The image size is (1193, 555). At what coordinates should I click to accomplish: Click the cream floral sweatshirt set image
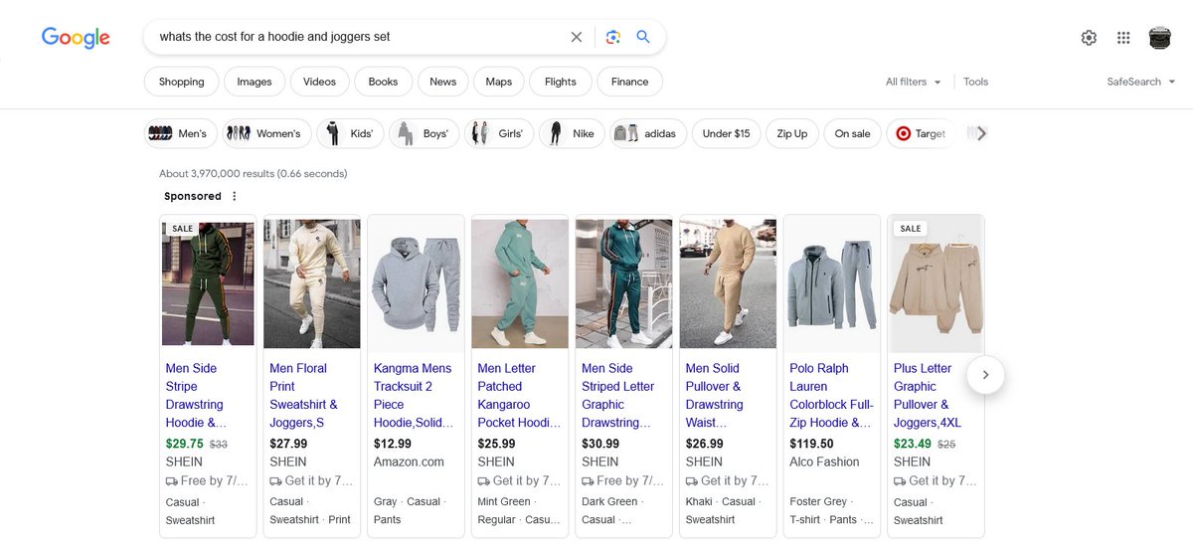click(312, 283)
